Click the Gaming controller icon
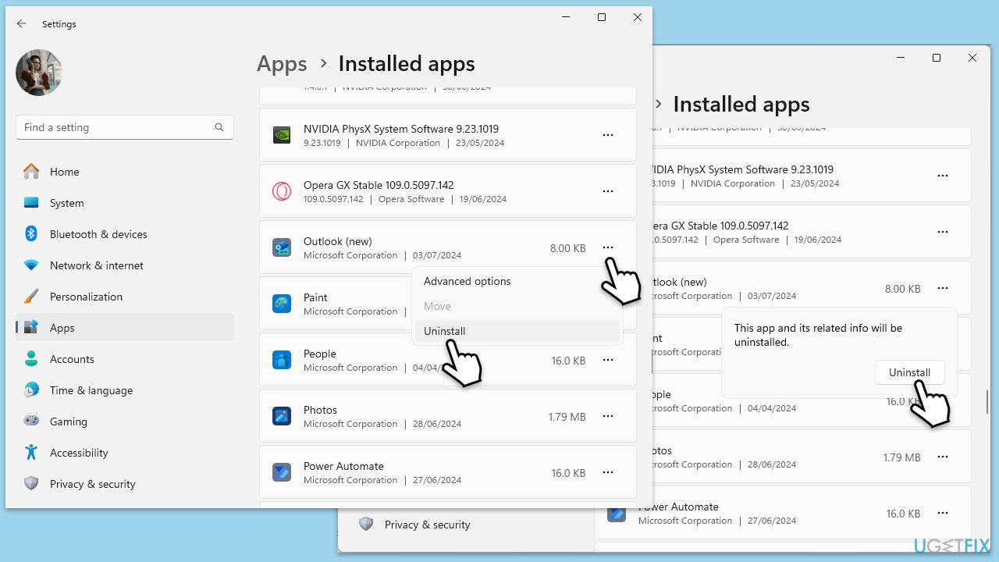This screenshot has width=999, height=562. (x=31, y=421)
